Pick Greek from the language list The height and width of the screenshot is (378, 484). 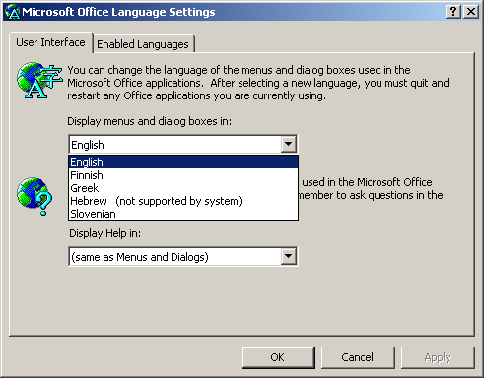point(183,188)
